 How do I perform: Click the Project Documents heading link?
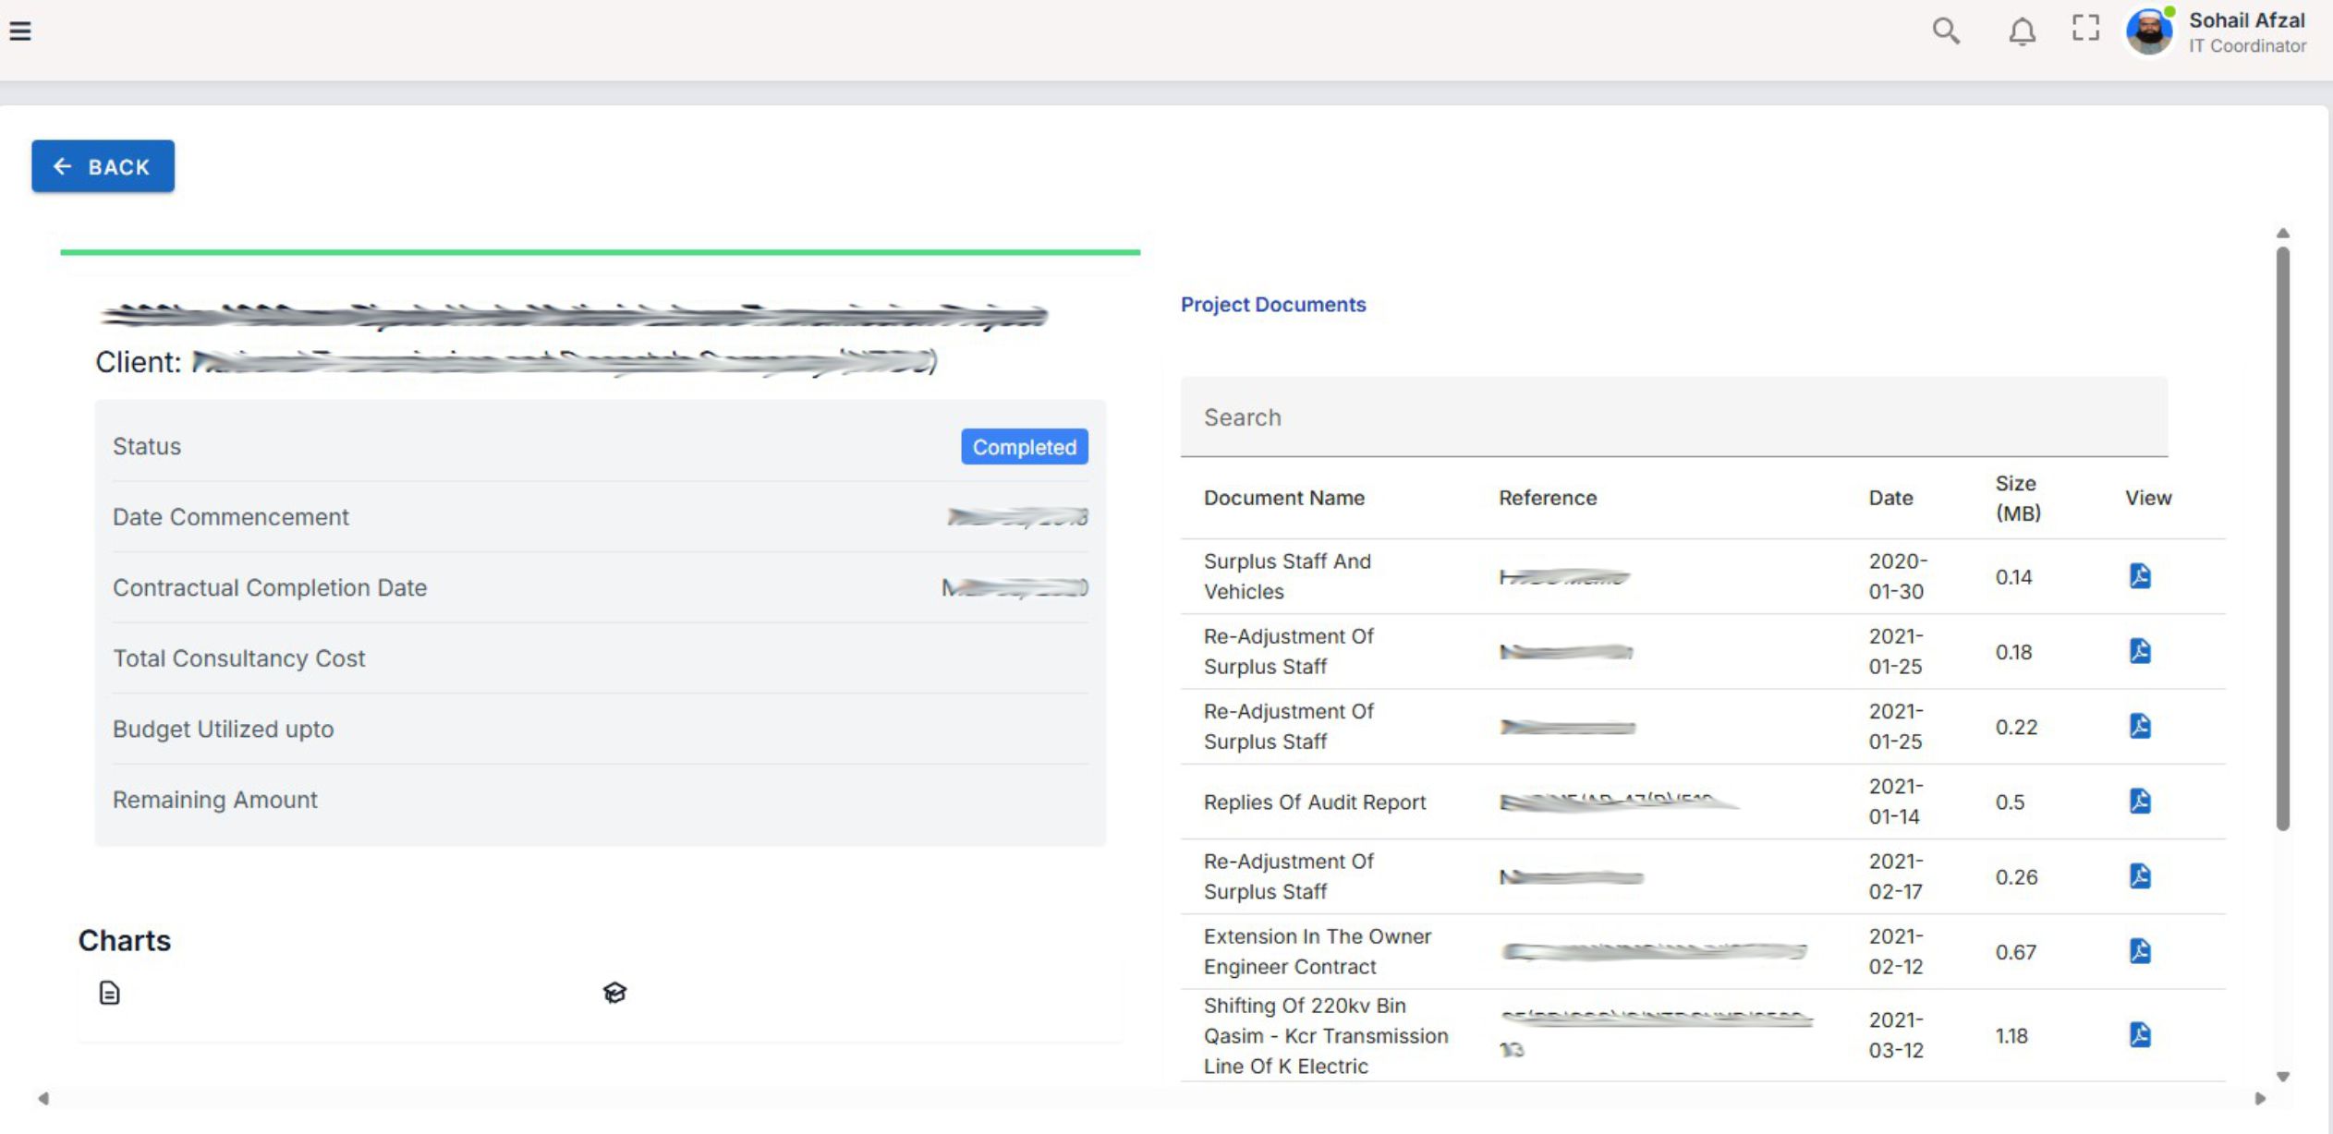click(1272, 305)
